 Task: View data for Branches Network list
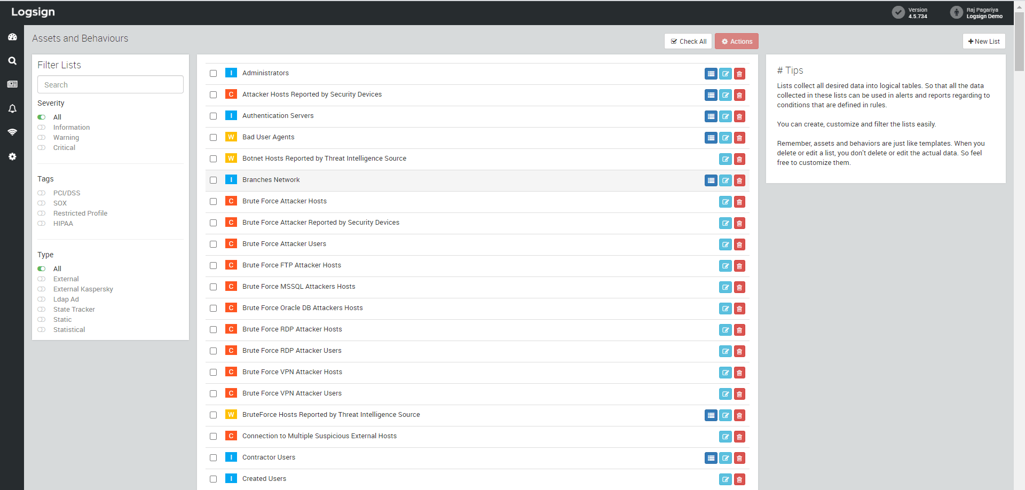pos(711,180)
